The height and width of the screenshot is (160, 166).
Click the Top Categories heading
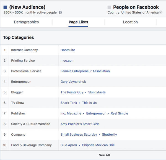point(19,37)
